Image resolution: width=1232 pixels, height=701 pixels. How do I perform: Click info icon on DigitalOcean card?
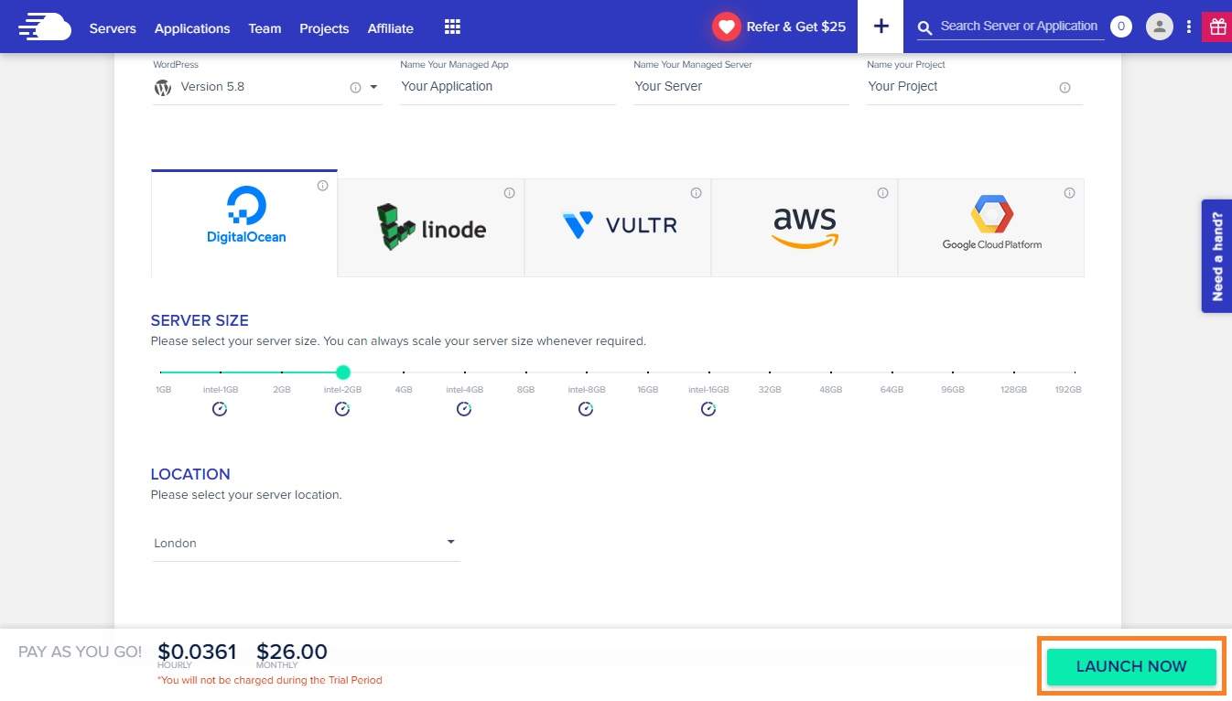[322, 186]
